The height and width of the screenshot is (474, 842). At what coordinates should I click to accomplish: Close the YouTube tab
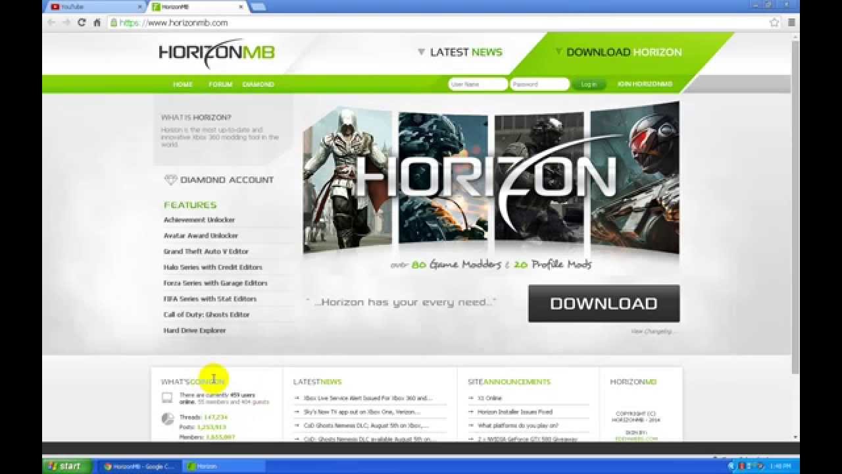click(140, 7)
